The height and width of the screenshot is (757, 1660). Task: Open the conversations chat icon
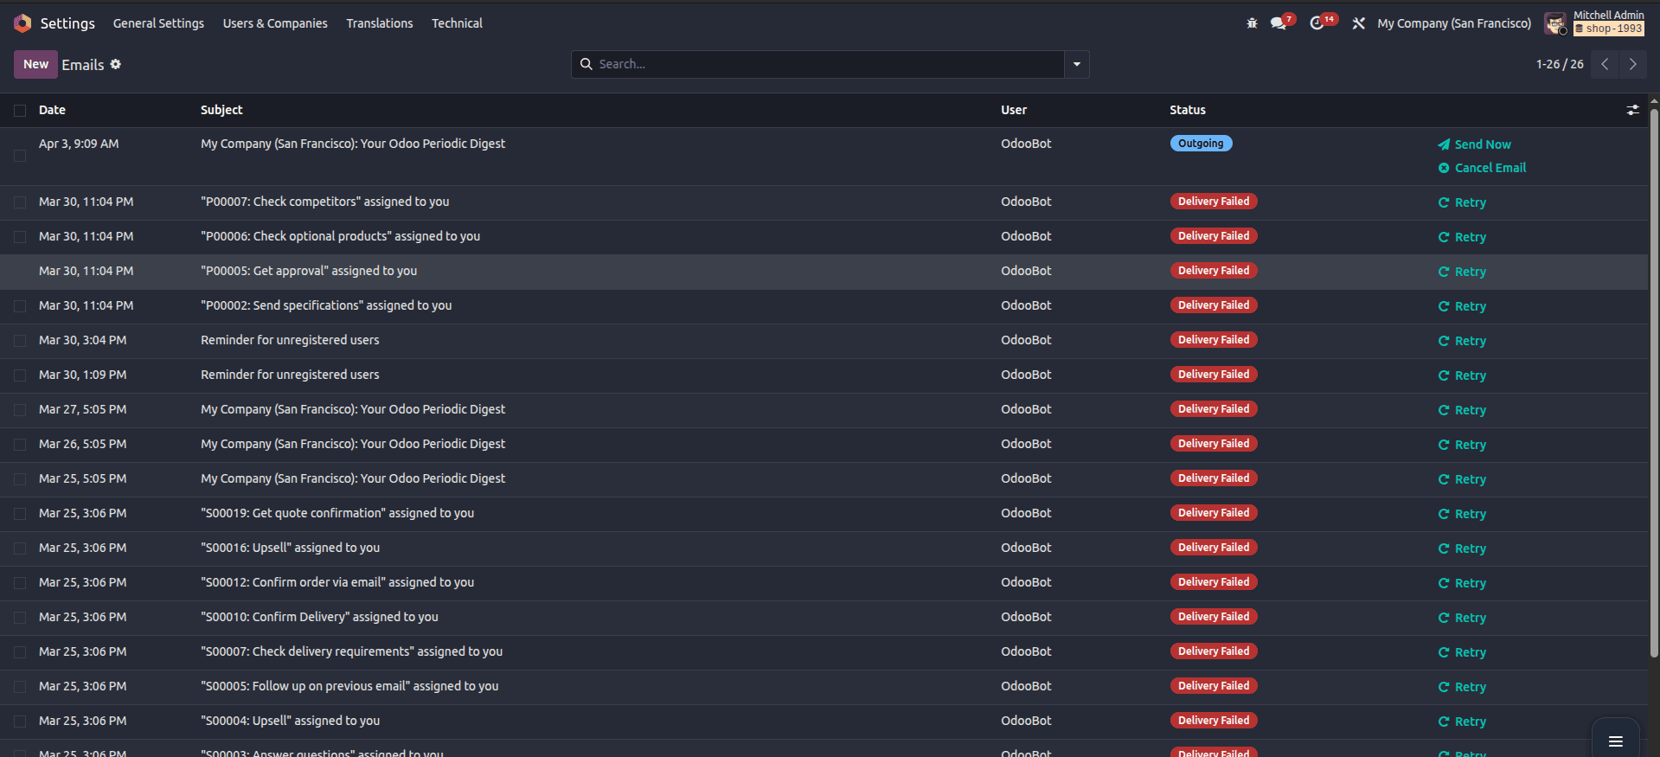(x=1279, y=23)
